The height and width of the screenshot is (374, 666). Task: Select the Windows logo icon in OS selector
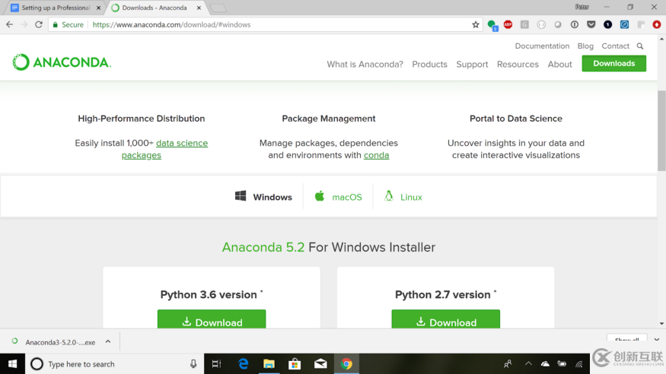click(x=241, y=196)
